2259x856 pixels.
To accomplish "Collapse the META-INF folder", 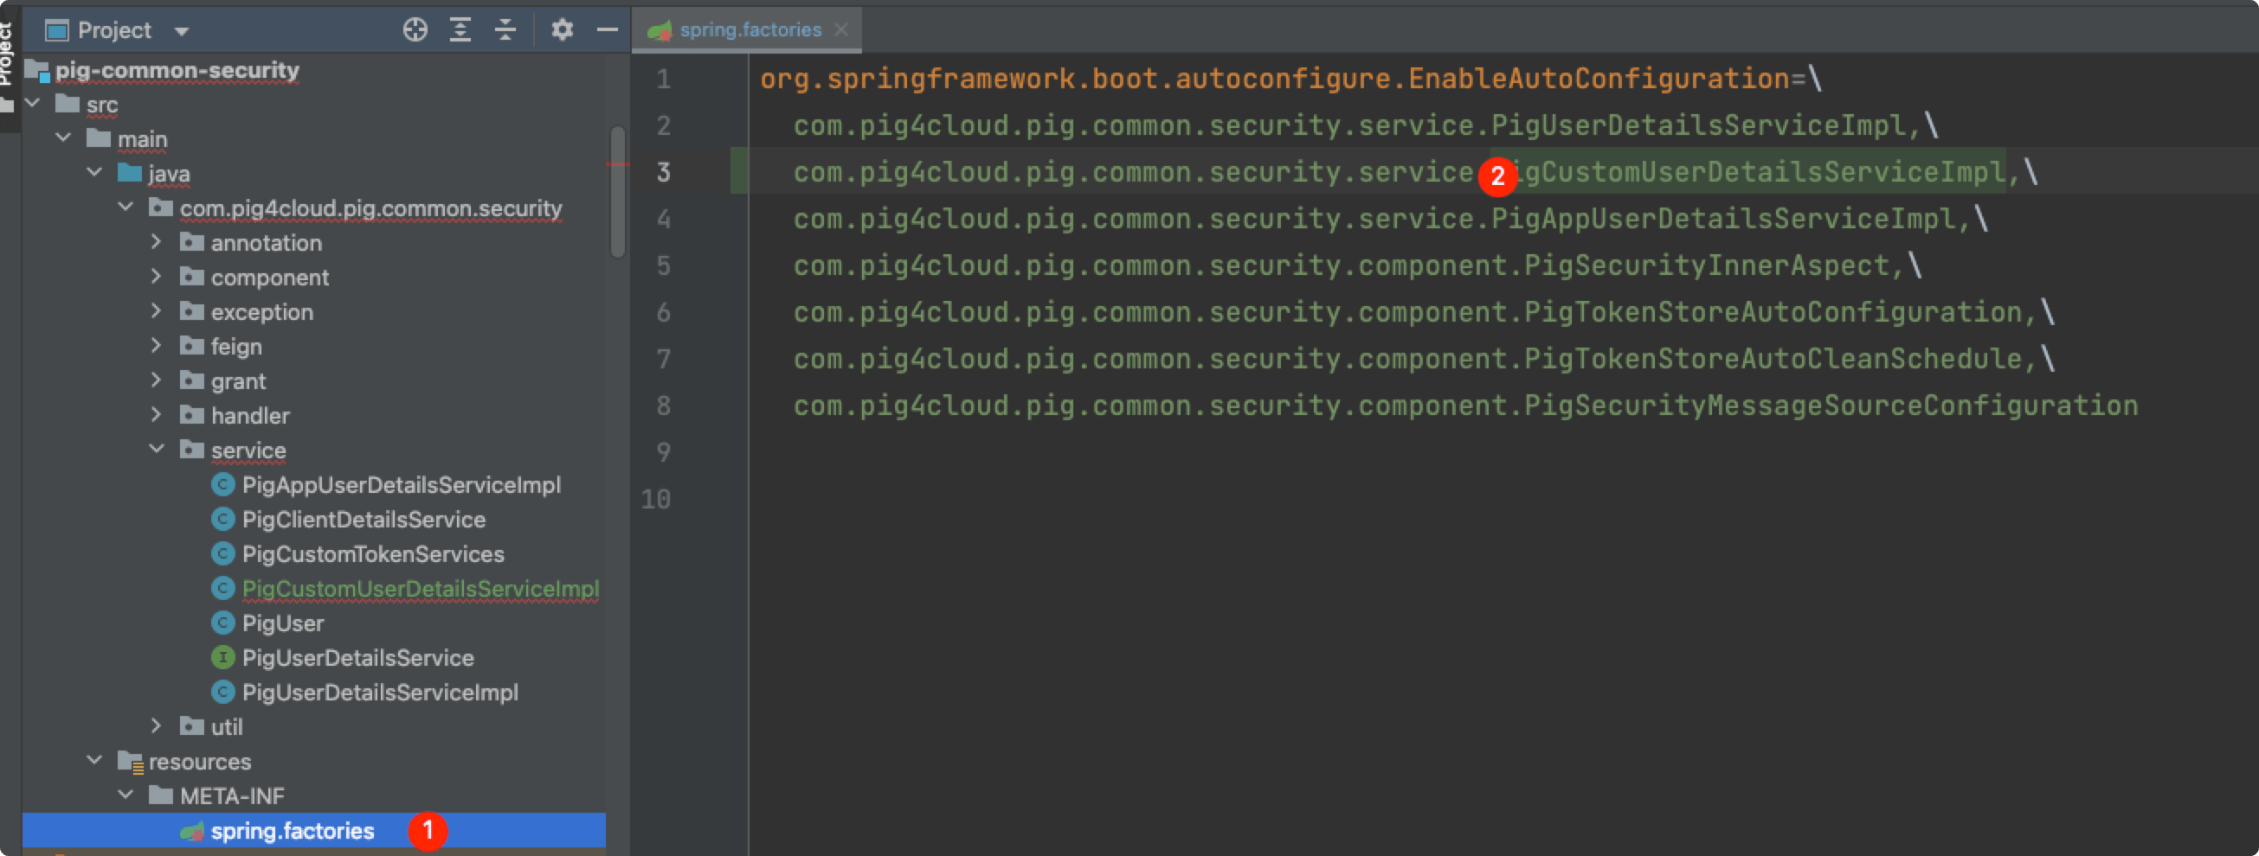I will point(125,795).
